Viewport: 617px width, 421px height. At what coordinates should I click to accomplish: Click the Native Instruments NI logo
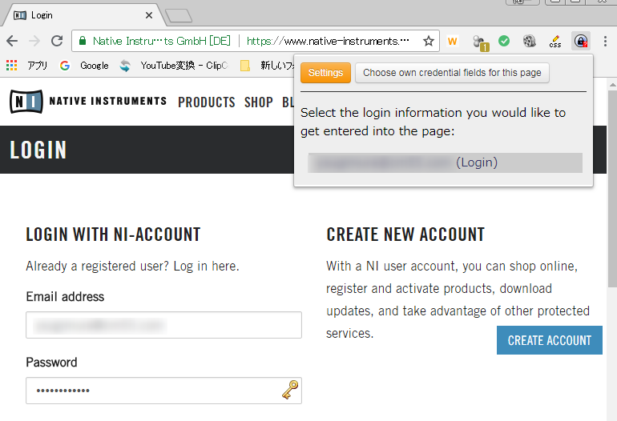point(26,102)
